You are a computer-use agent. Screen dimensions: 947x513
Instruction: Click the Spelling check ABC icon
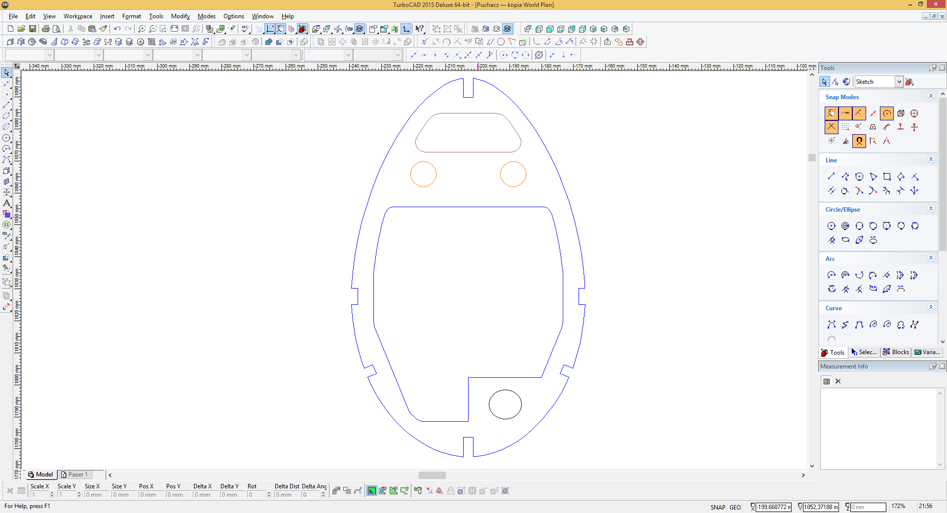(245, 29)
